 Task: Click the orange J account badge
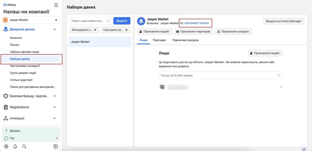(5, 20)
